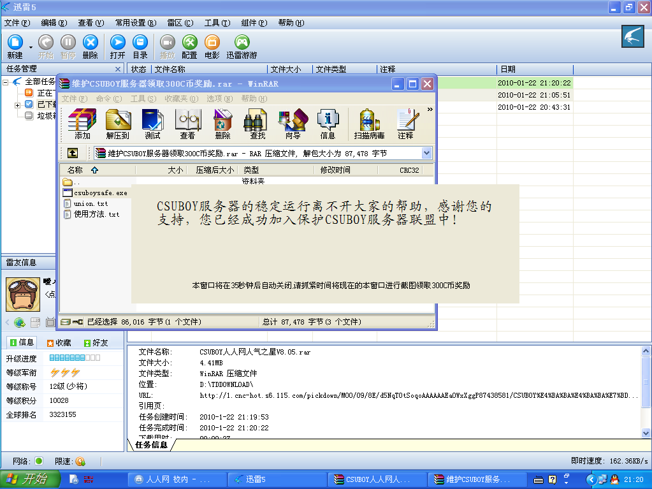Click the 电影 movie icon in Xunlei

point(212,47)
